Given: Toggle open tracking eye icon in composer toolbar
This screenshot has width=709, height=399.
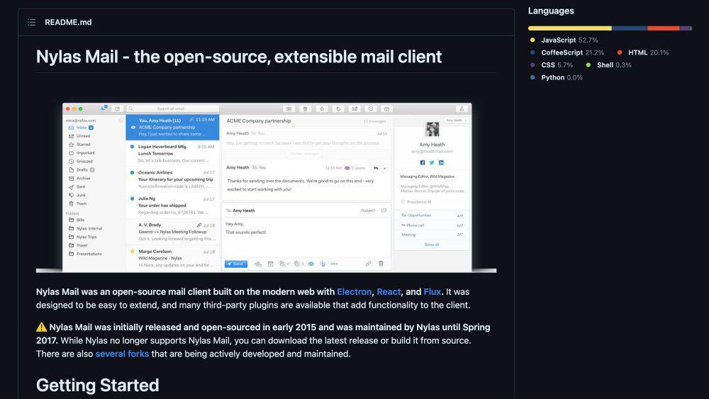Looking at the screenshot, I should pyautogui.click(x=311, y=264).
